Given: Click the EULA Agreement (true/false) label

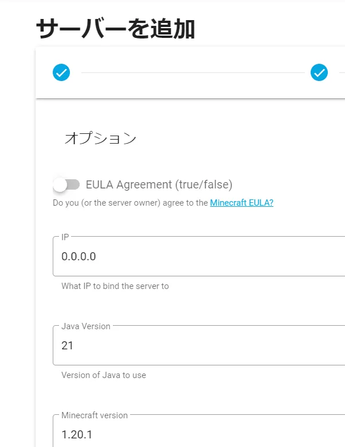Looking at the screenshot, I should [x=159, y=184].
